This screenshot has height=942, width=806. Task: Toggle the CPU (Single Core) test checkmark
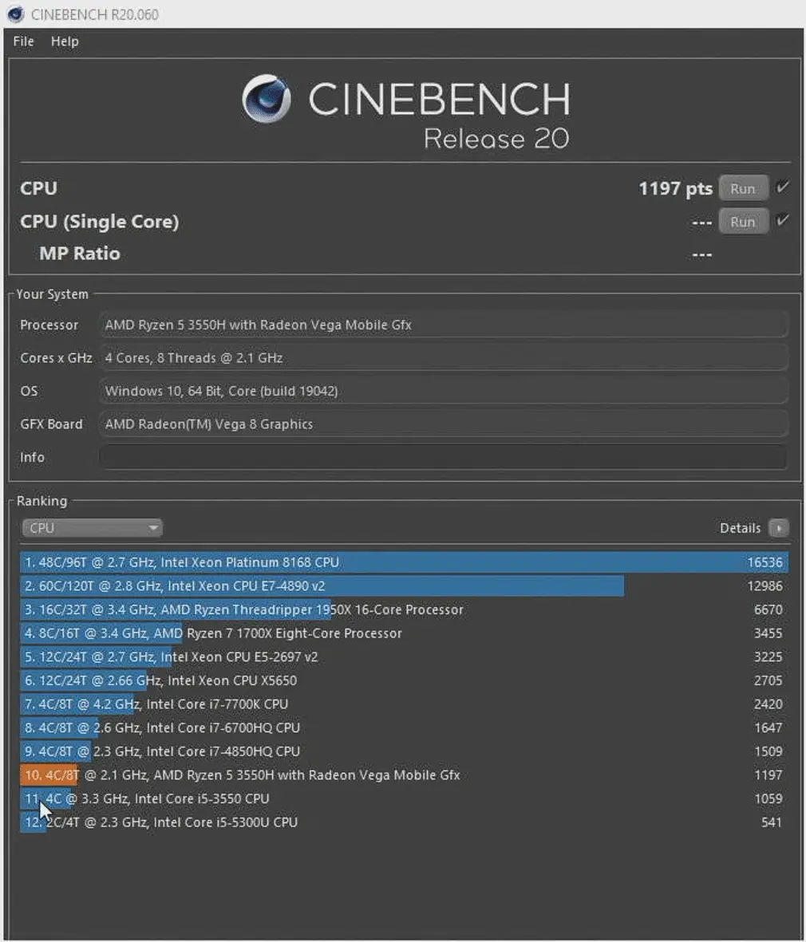coord(782,220)
